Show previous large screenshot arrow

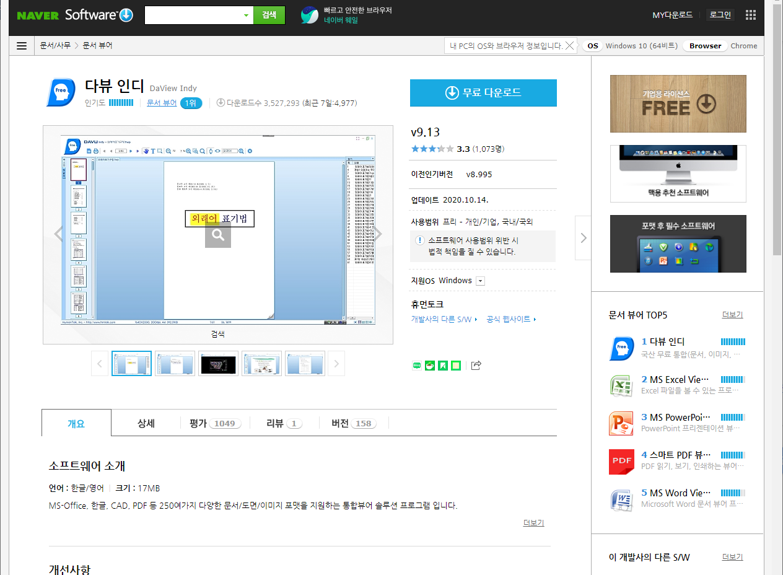pos(59,234)
